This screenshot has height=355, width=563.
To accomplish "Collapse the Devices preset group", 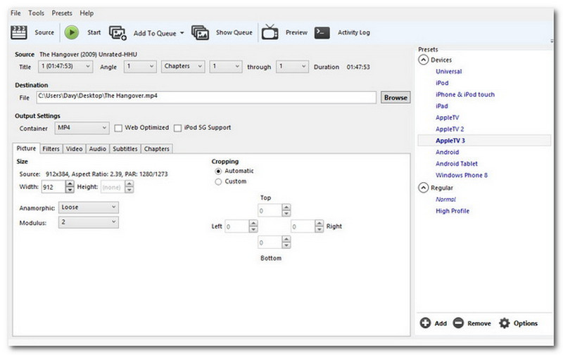I will coord(424,60).
